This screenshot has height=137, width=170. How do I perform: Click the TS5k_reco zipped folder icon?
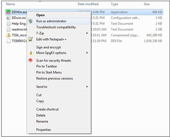[x=8, y=35]
